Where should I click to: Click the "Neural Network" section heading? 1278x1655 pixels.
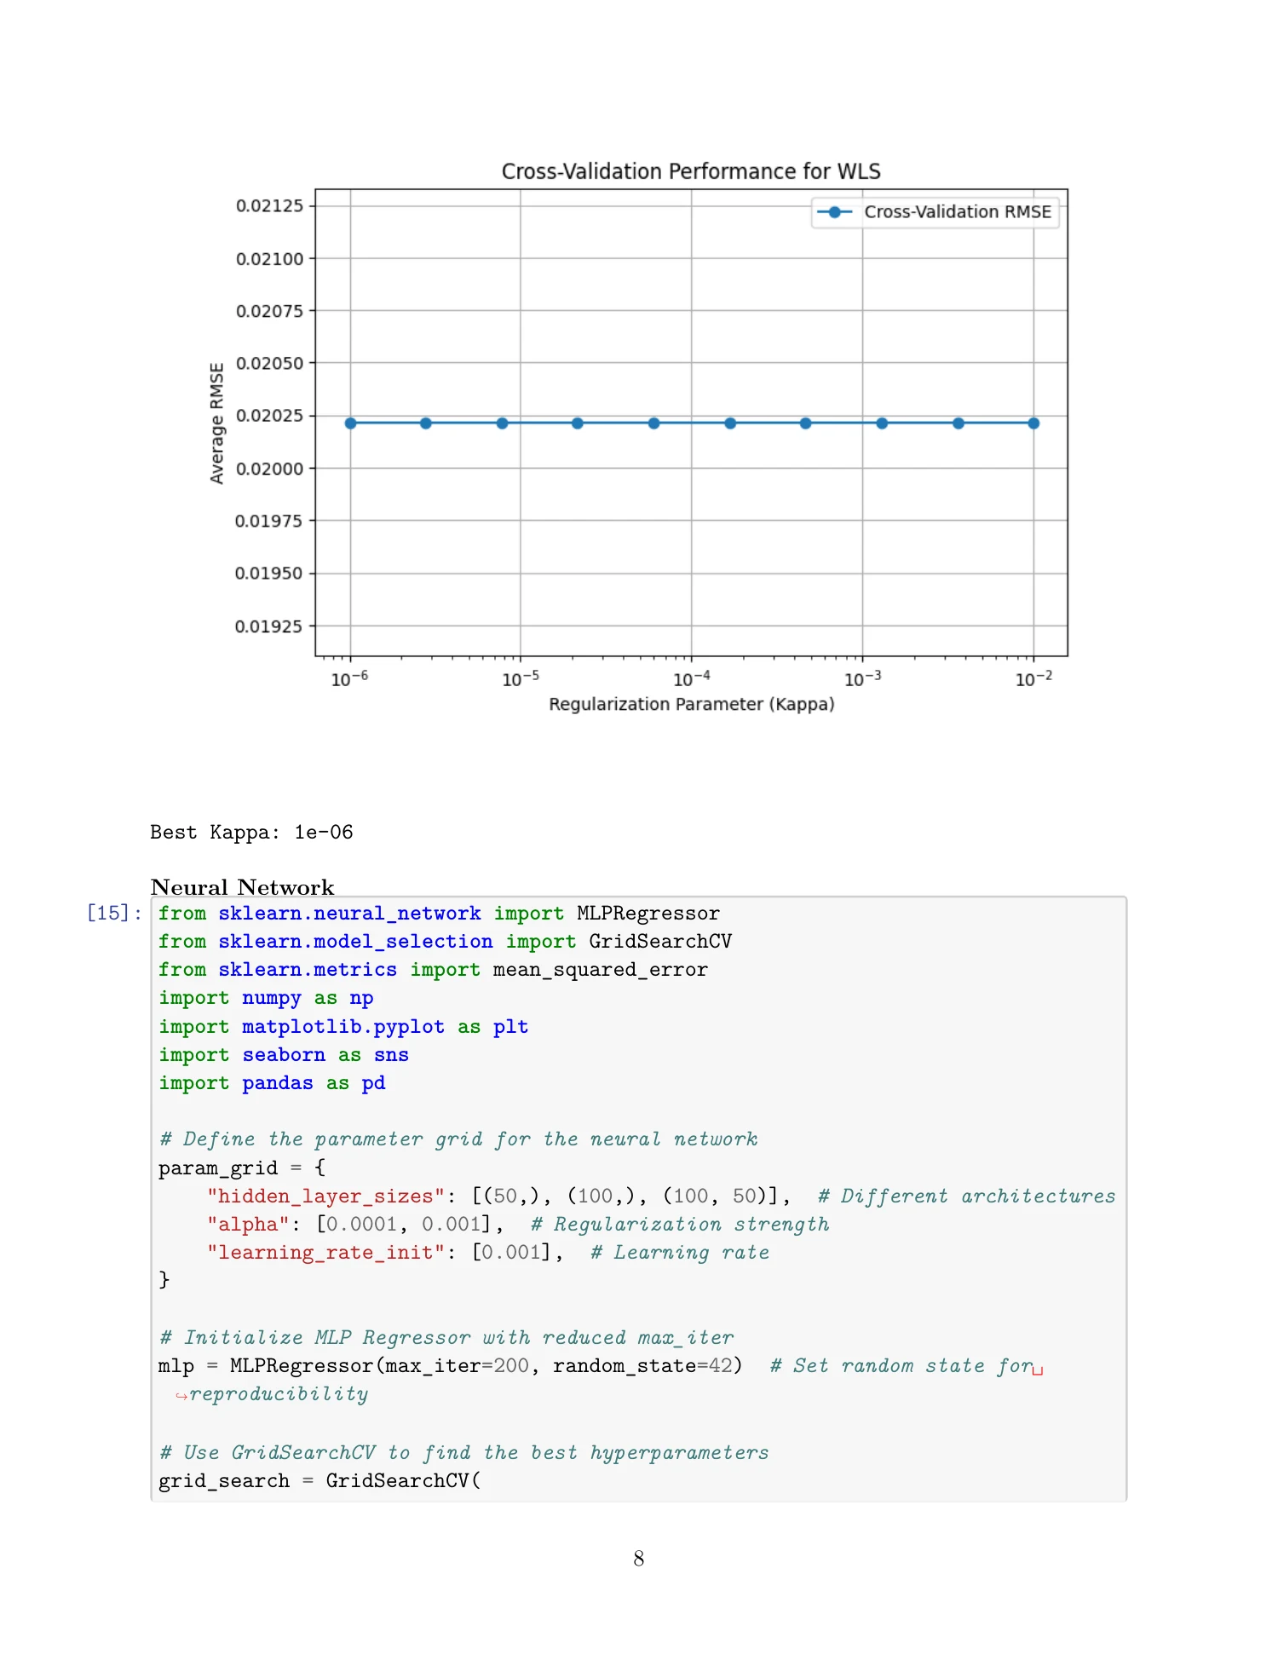(x=243, y=887)
